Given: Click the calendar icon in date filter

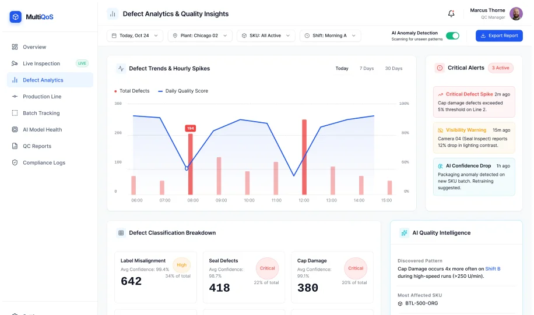Looking at the screenshot, I should pyautogui.click(x=114, y=36).
